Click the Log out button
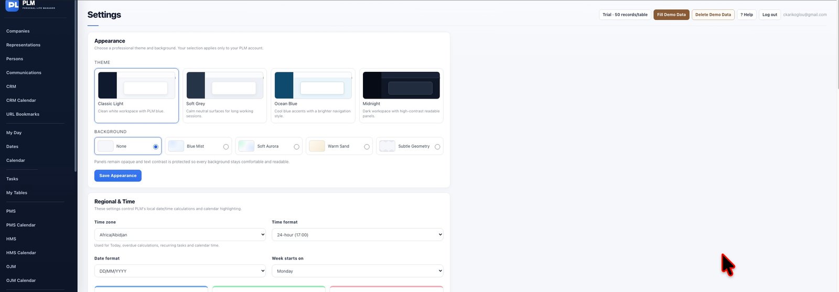This screenshot has width=839, height=292. coord(770,15)
